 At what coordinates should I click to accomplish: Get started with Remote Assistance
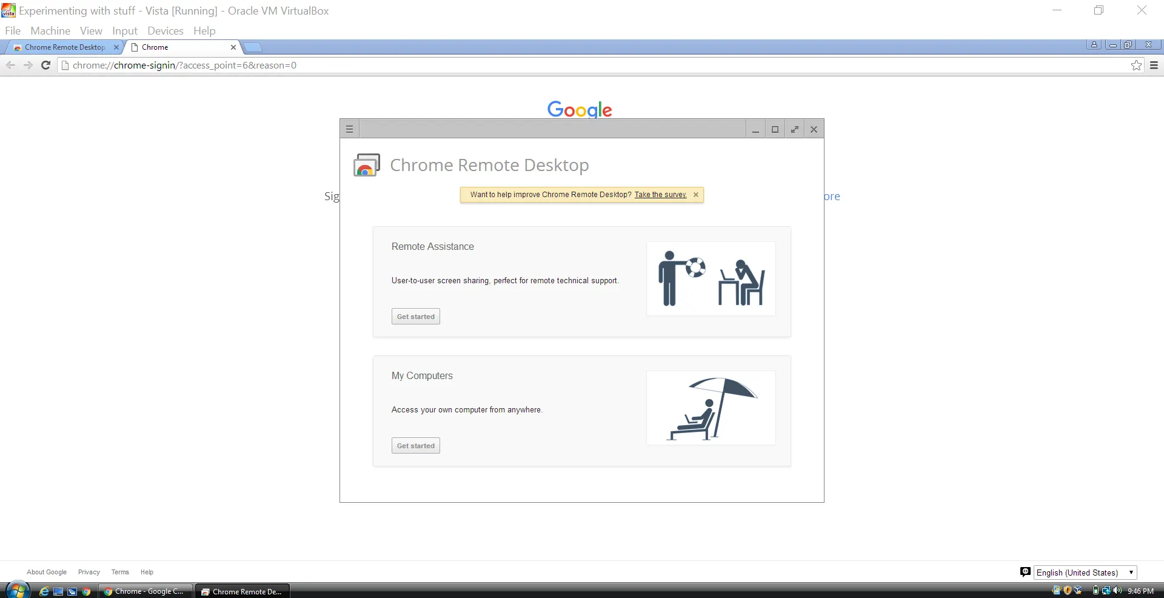click(x=416, y=317)
